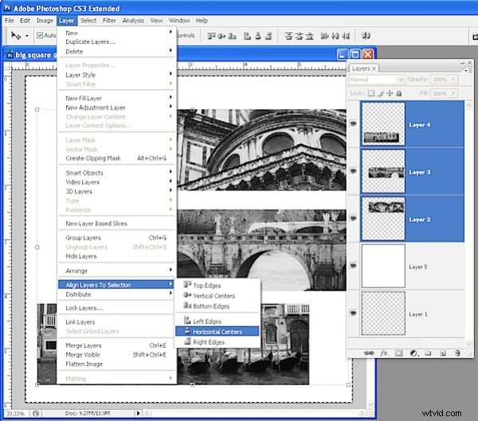This screenshot has width=478, height=421.
Task: Open layer style fx menu icon
Action: (383, 353)
